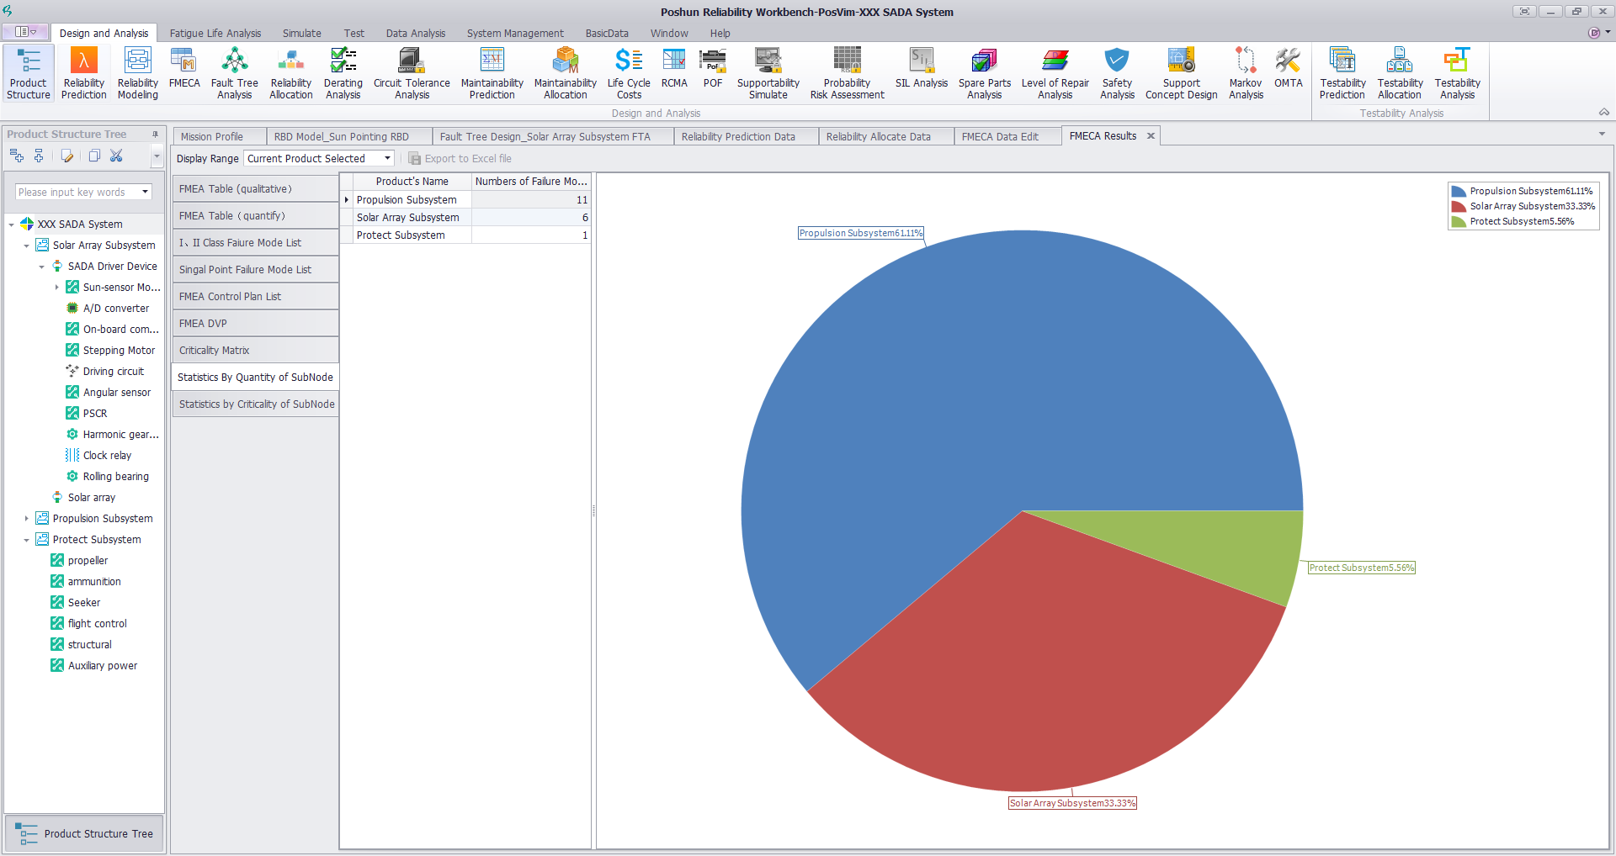1616x856 pixels.
Task: Switch to the FMECA Data Edit tab
Action: 999,137
